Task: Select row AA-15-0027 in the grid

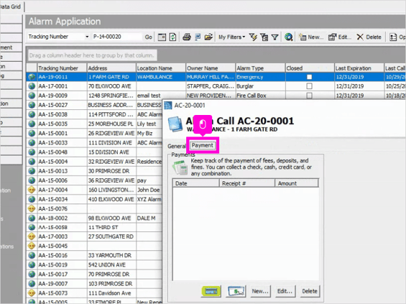Action: click(94, 105)
